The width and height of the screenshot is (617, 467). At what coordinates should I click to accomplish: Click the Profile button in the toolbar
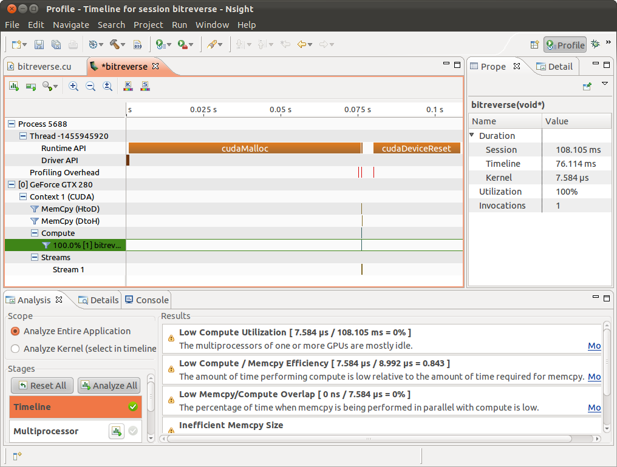pyautogui.click(x=565, y=44)
